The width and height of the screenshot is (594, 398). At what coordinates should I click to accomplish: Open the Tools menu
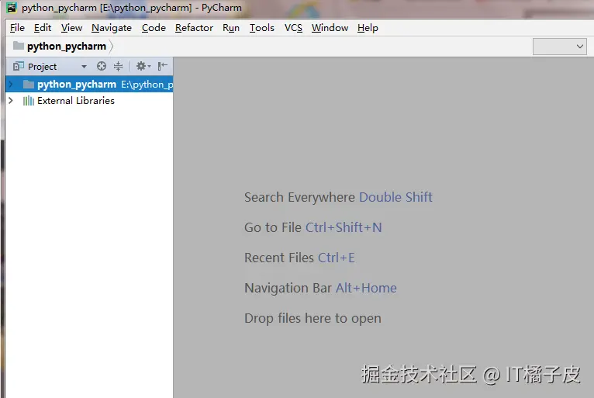(x=262, y=28)
